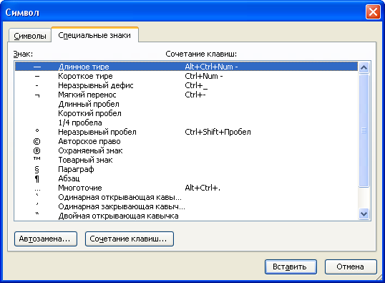Pick the Неразрывный пробел degree sign
Image resolution: width=385 pixels, height=283 pixels.
[x=186, y=133]
